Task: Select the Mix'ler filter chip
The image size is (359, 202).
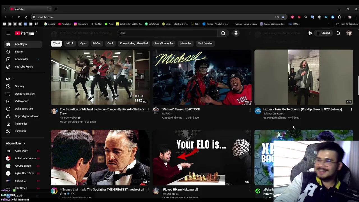Action: (97, 43)
